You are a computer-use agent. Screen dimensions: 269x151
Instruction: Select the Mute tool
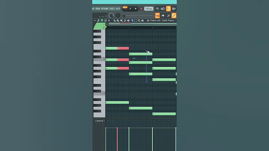pos(129,21)
